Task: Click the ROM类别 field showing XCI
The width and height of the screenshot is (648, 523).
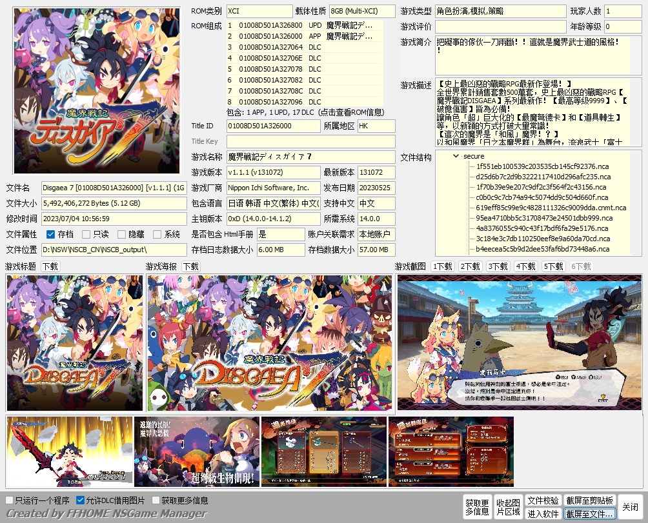Action: pos(259,11)
